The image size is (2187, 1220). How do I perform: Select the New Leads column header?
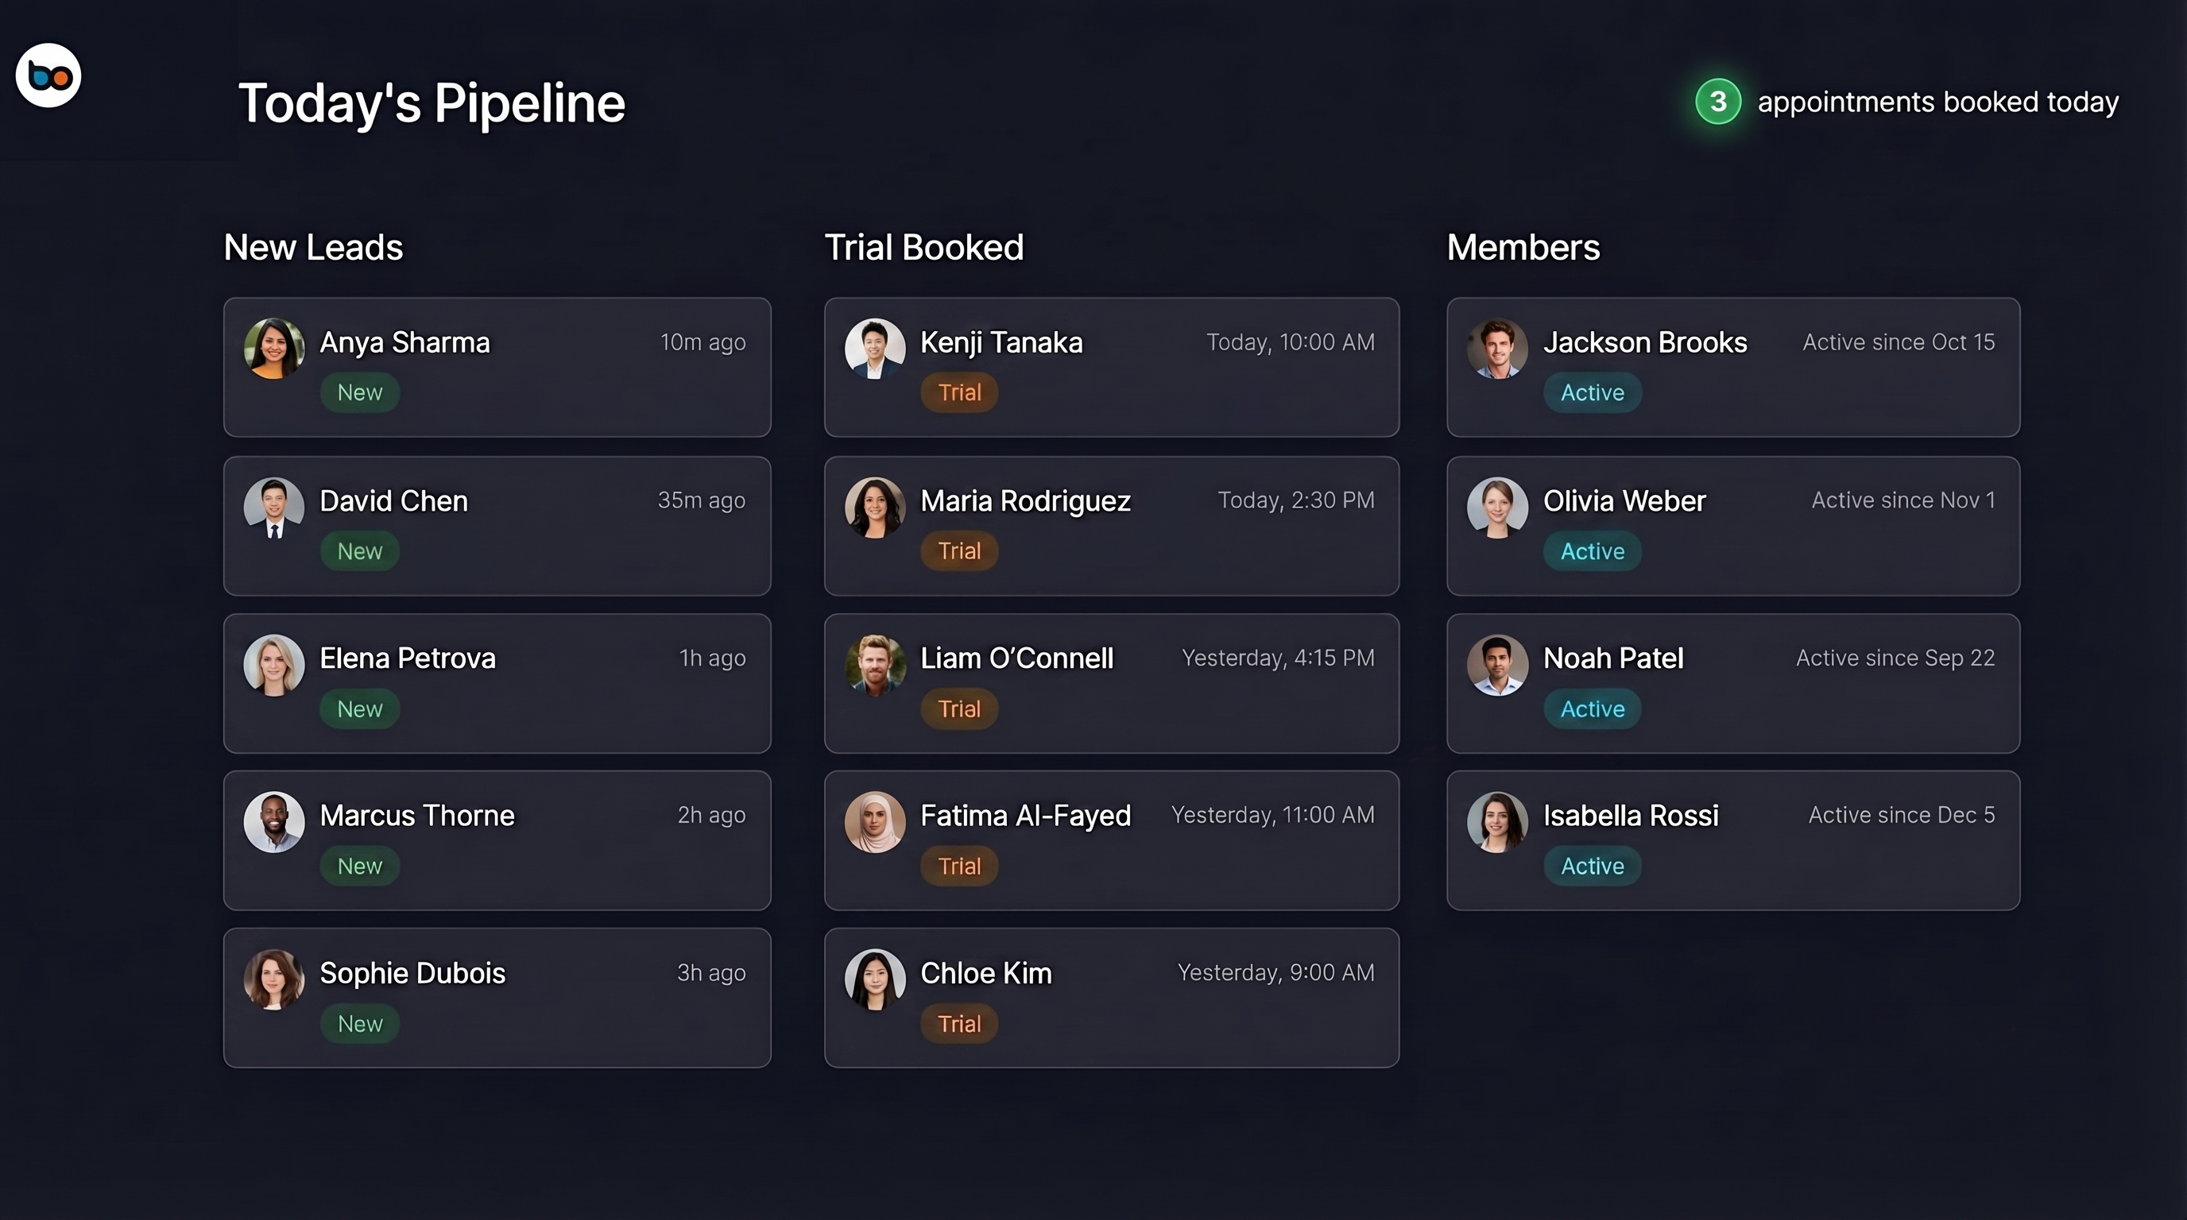click(x=313, y=247)
